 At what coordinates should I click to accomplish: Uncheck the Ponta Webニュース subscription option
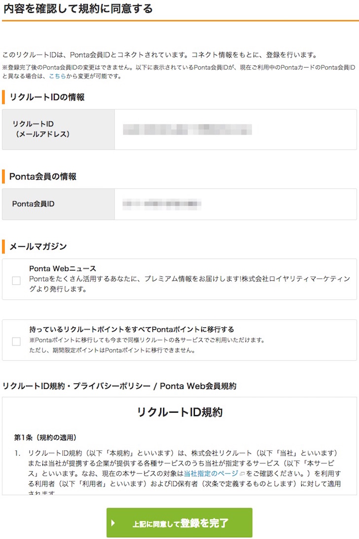tap(15, 281)
